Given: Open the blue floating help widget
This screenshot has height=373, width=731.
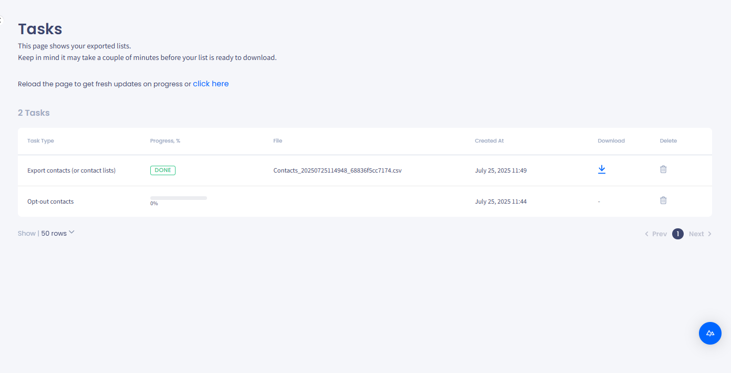Looking at the screenshot, I should (710, 333).
